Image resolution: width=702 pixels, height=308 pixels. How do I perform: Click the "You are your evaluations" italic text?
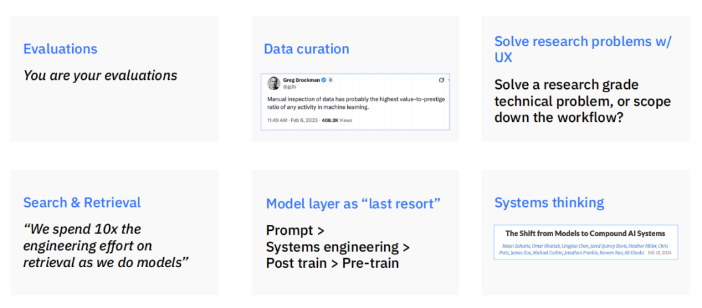click(100, 75)
